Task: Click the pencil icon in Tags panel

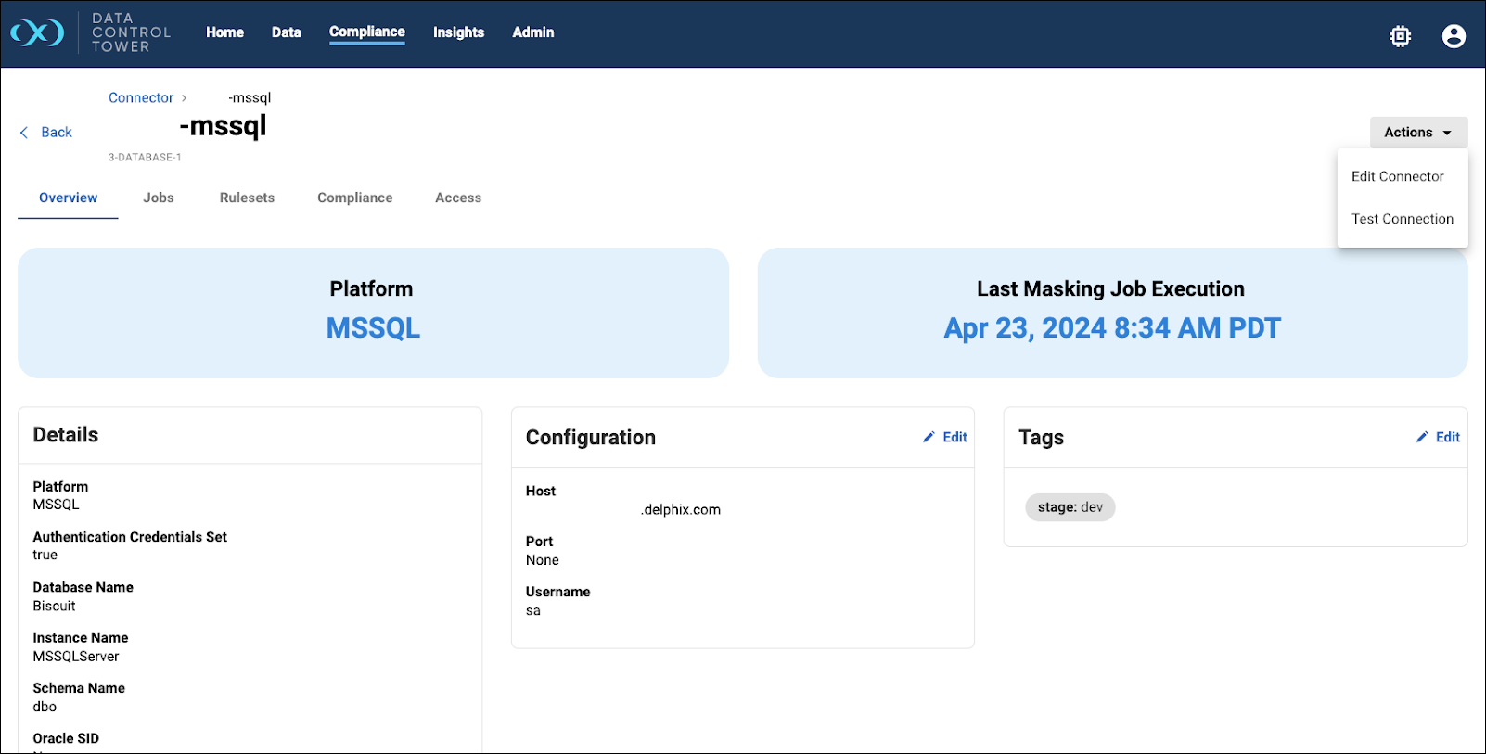Action: 1422,437
